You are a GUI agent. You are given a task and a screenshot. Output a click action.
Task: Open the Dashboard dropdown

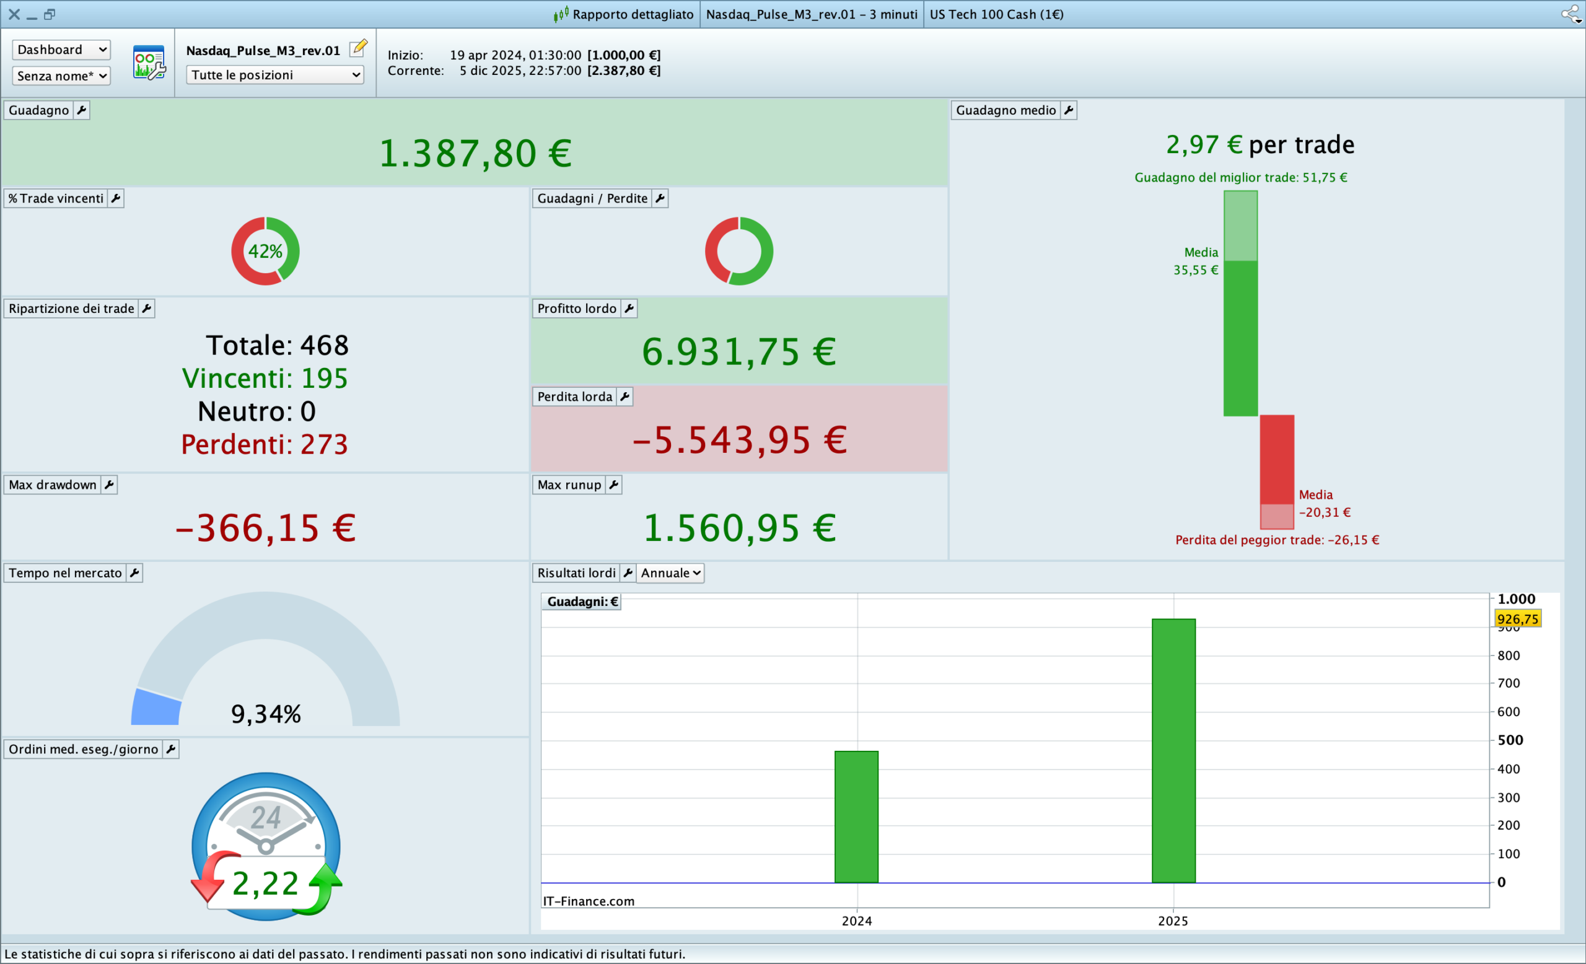tap(61, 50)
